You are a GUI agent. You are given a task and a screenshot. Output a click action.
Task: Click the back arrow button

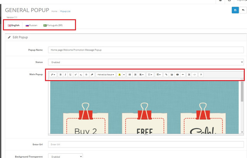(x=243, y=10)
